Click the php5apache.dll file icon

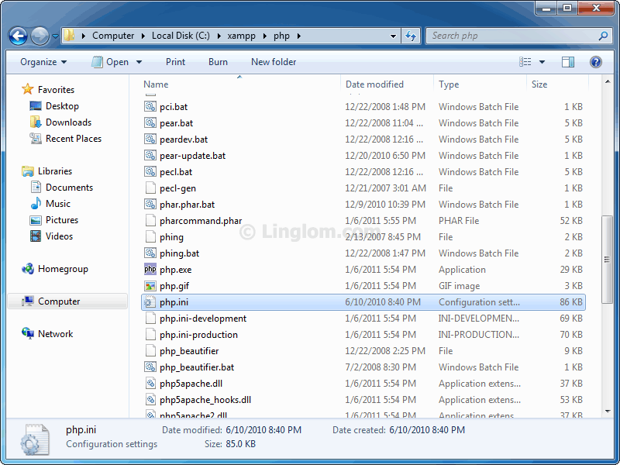[x=150, y=383]
